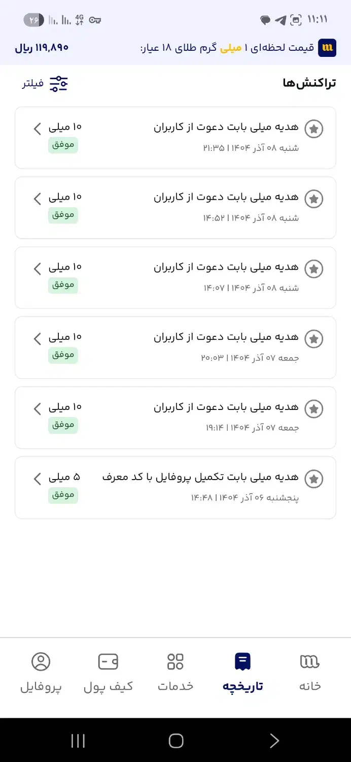Select the تاریخچه history tab
This screenshot has width=351, height=762.
pos(242,671)
